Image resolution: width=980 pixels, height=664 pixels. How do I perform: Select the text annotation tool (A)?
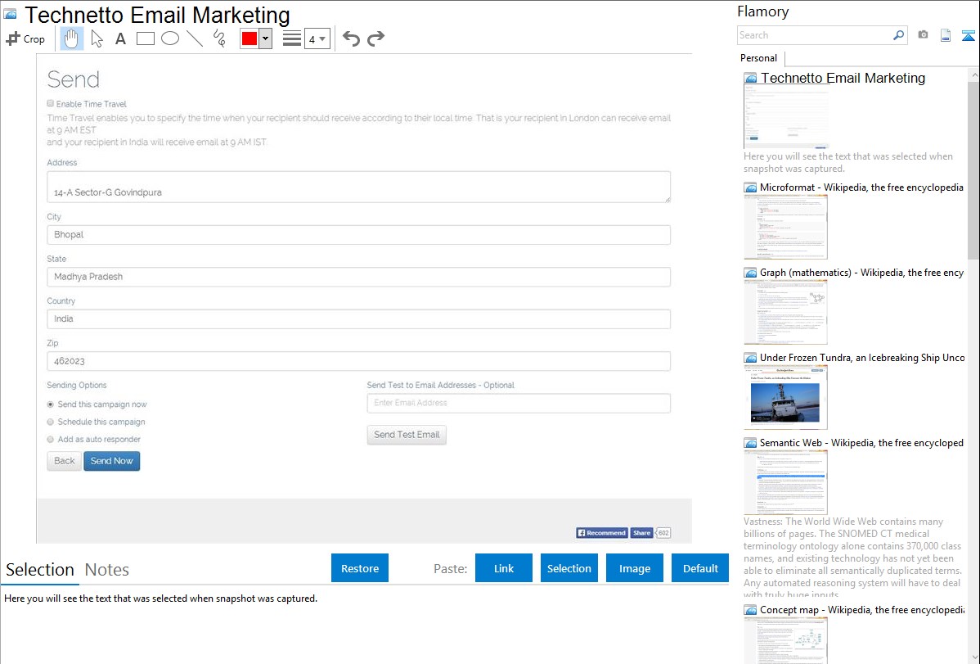click(x=120, y=38)
